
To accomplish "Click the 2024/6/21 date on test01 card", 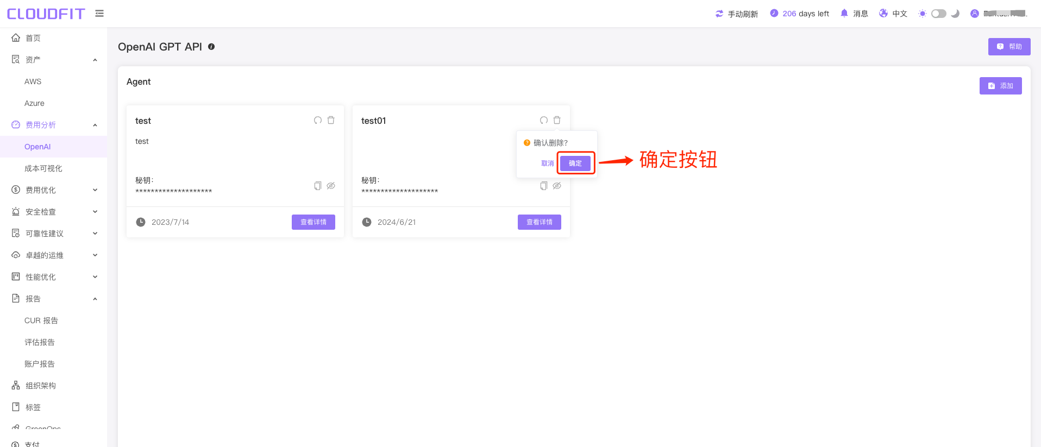I will click(397, 222).
